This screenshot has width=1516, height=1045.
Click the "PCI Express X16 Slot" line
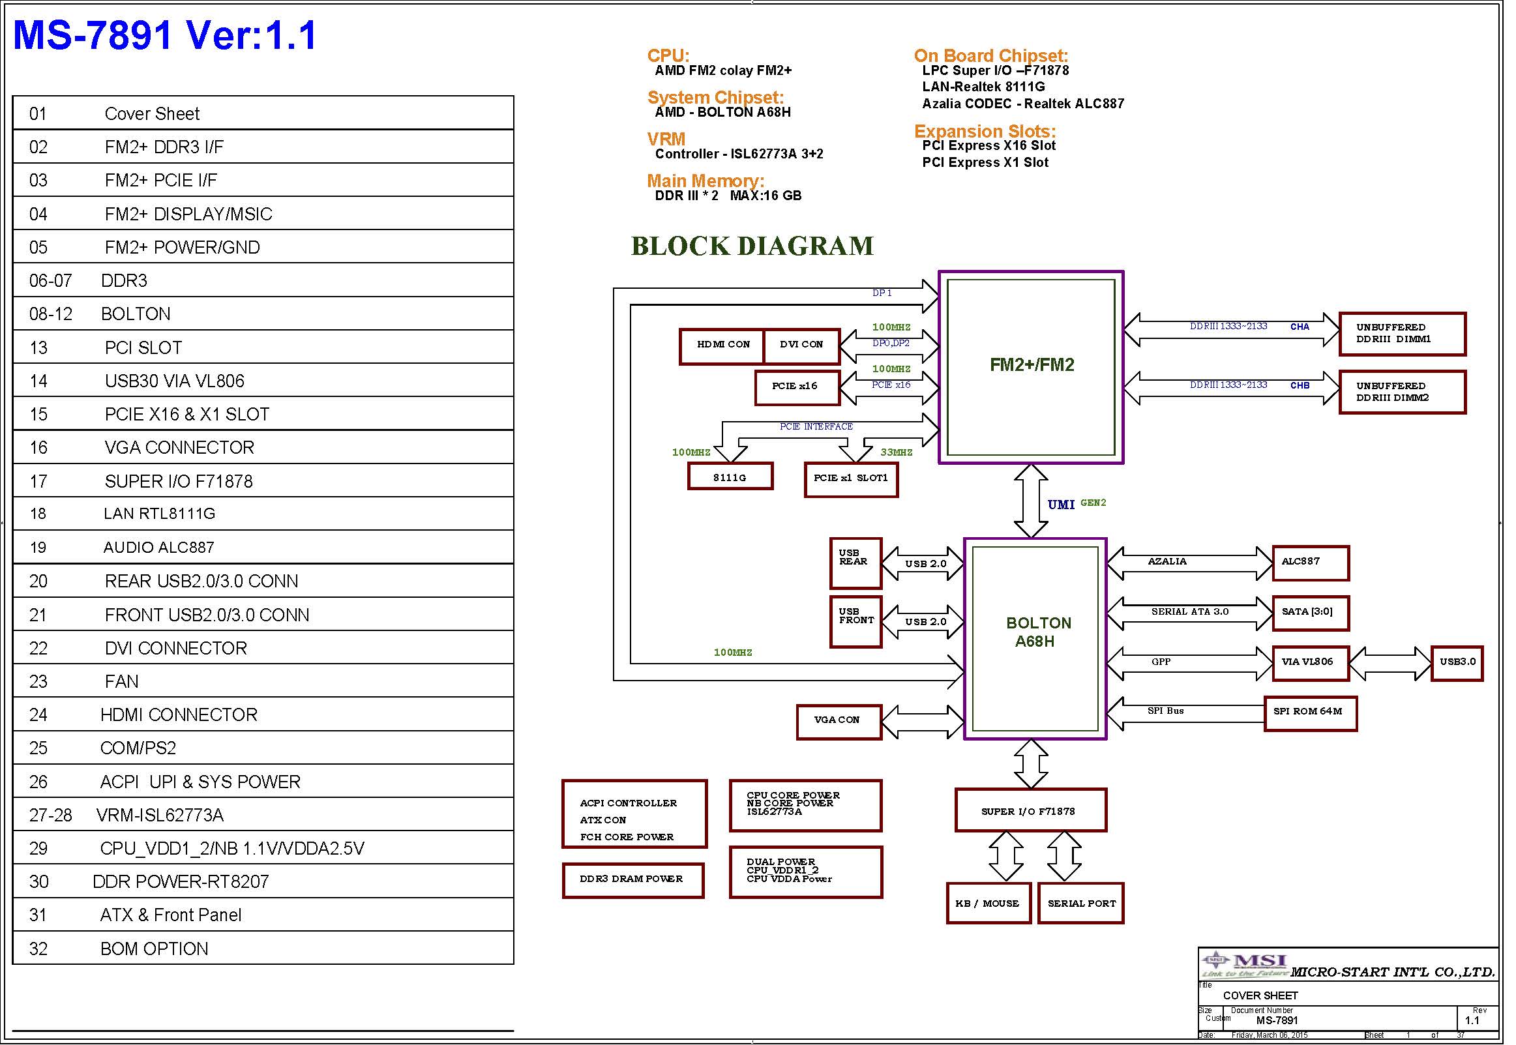click(x=989, y=145)
